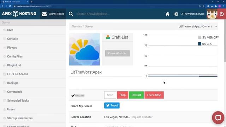Screen dimensions: 226x127
Task: Click the chicken avatar image
Action: pos(212,14)
